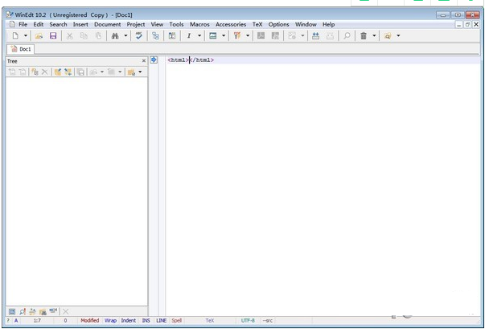
Task: Close the Tree panel with its X button
Action: click(x=144, y=60)
